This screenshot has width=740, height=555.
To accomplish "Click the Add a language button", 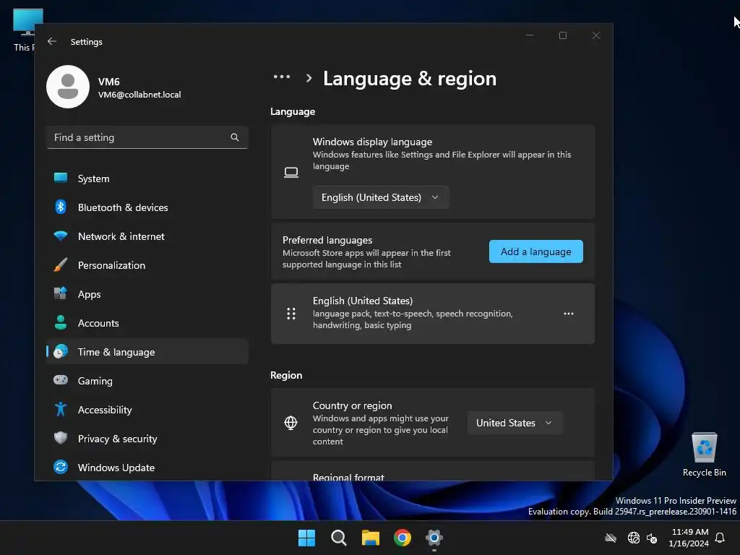I will click(535, 251).
